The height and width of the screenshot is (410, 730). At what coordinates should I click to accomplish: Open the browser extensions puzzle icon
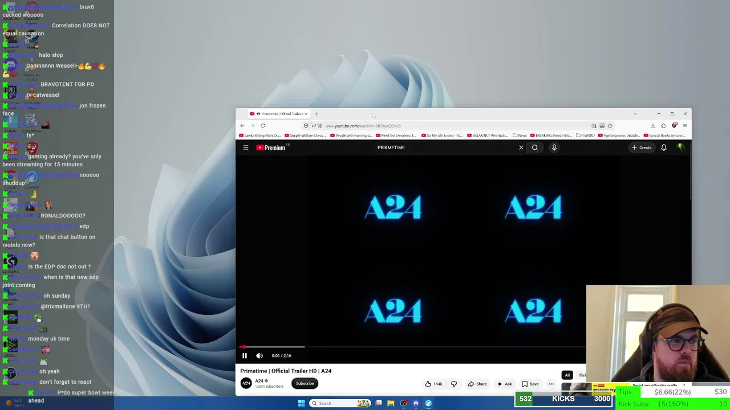[663, 126]
